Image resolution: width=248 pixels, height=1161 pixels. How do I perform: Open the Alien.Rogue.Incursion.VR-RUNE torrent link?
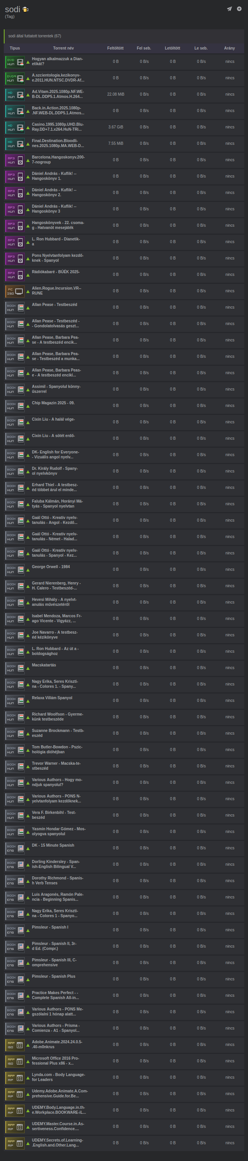[56, 291]
